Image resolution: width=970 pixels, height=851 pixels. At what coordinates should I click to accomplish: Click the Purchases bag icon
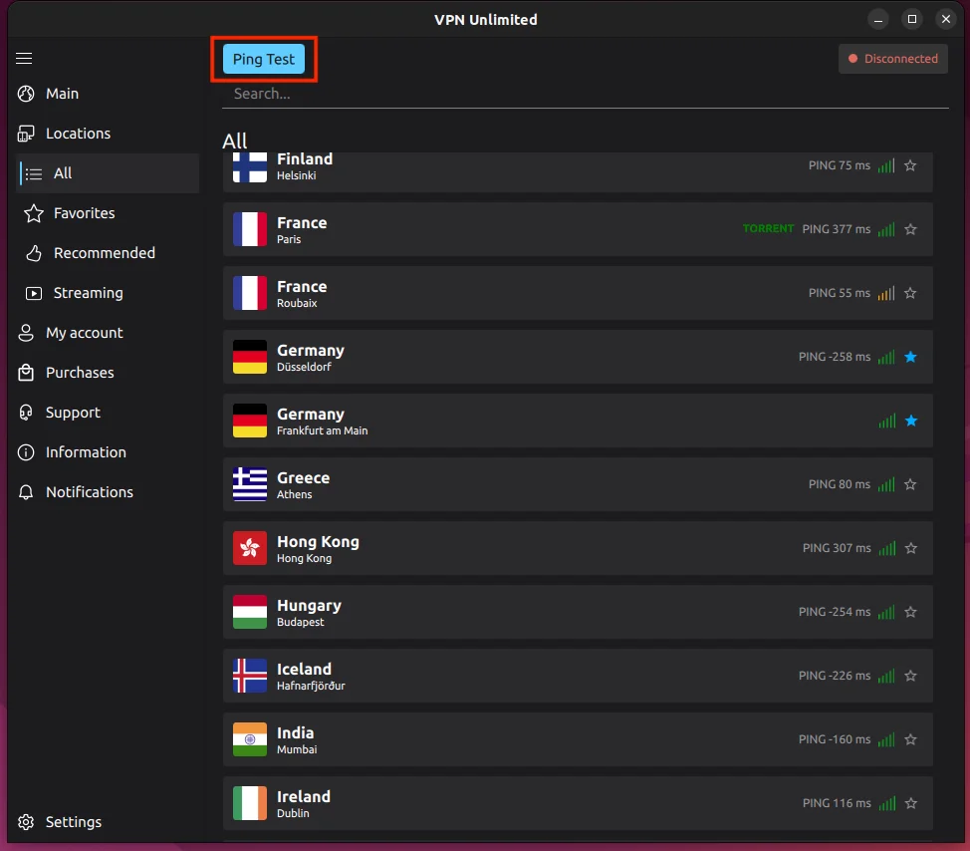tap(26, 373)
